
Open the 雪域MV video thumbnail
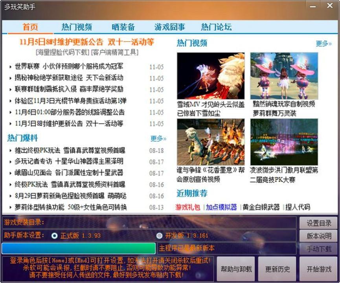click(211, 76)
